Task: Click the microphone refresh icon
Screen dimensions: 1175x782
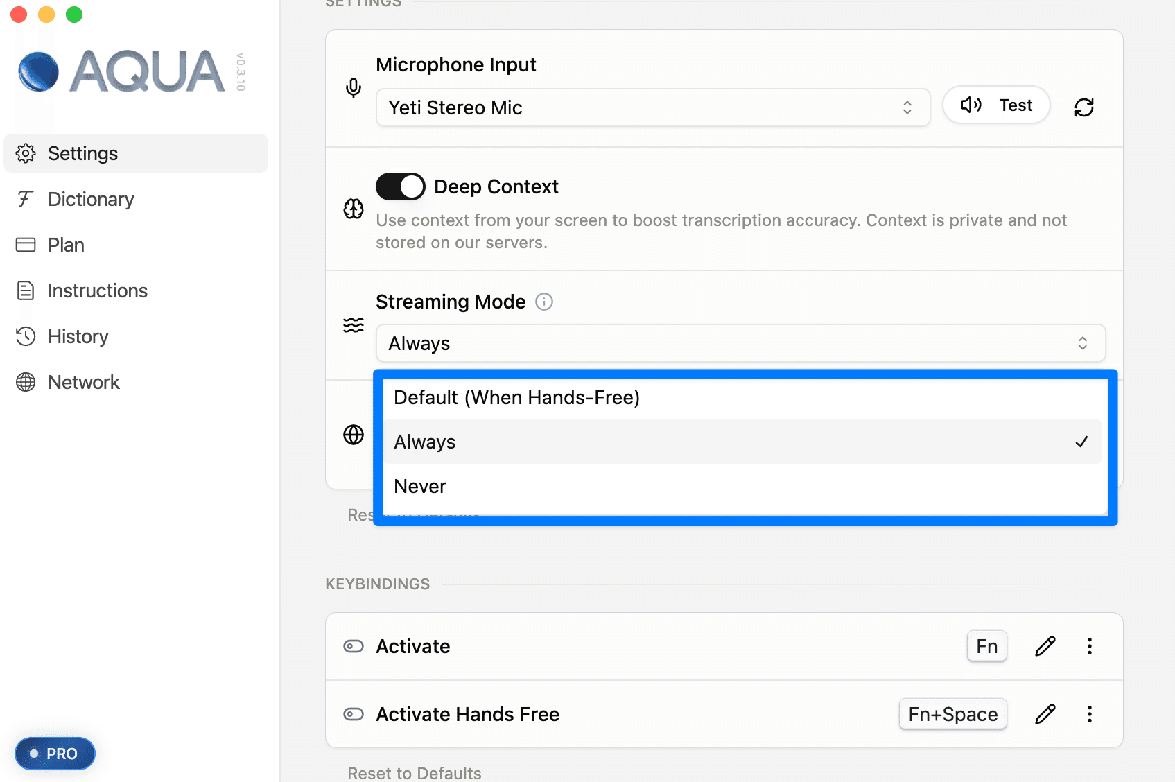Action: (1083, 107)
